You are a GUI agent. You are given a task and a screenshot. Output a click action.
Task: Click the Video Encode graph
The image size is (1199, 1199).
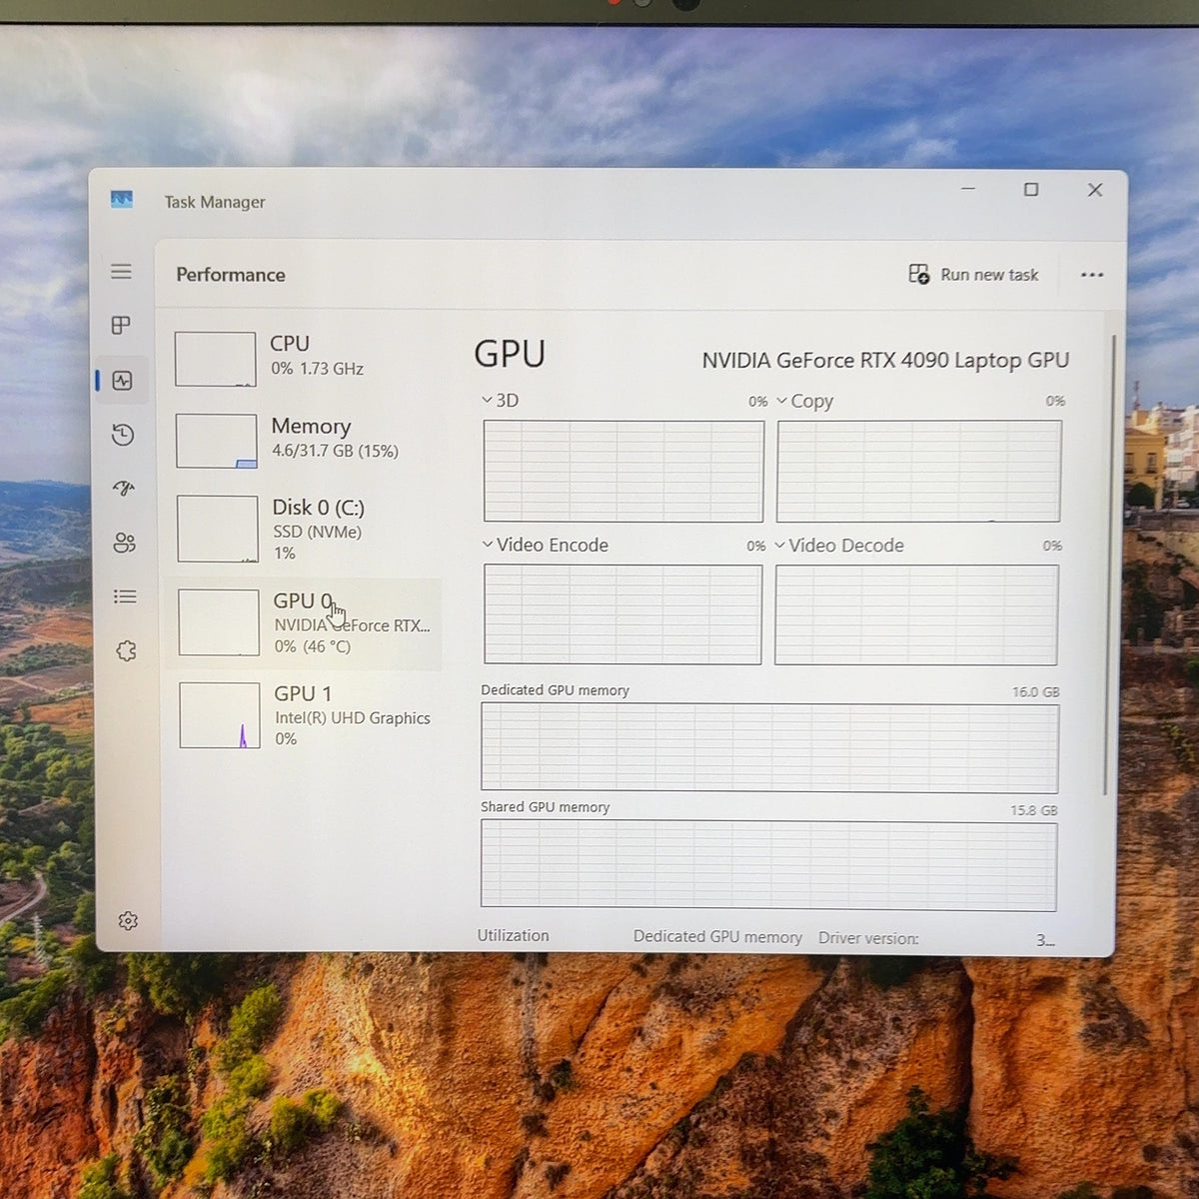622,614
